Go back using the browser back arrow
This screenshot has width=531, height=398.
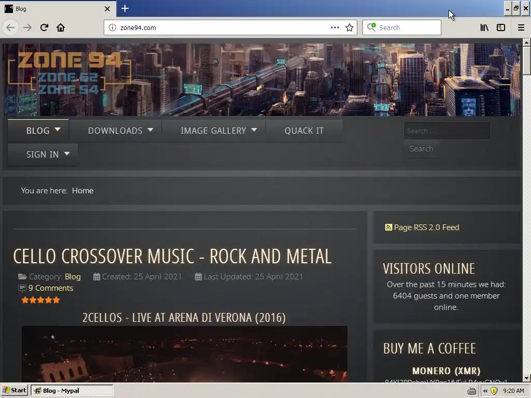(10, 27)
